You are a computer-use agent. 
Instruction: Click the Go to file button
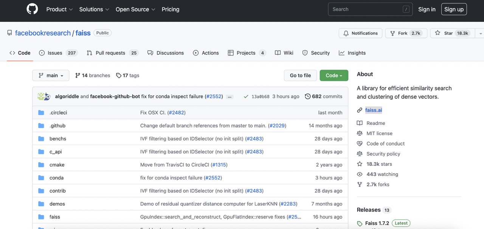click(300, 76)
